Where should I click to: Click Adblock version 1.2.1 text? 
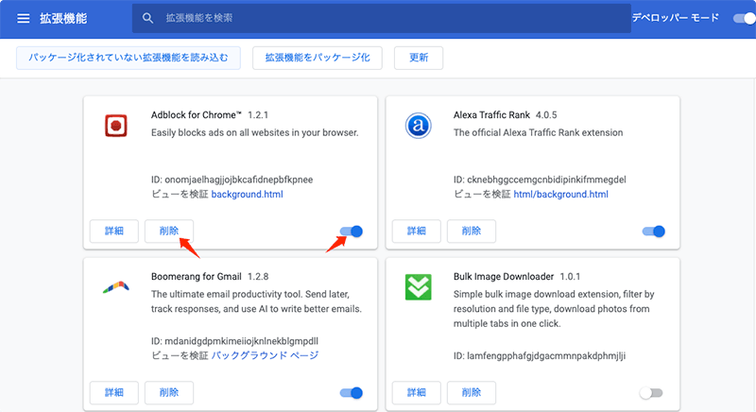click(x=258, y=115)
